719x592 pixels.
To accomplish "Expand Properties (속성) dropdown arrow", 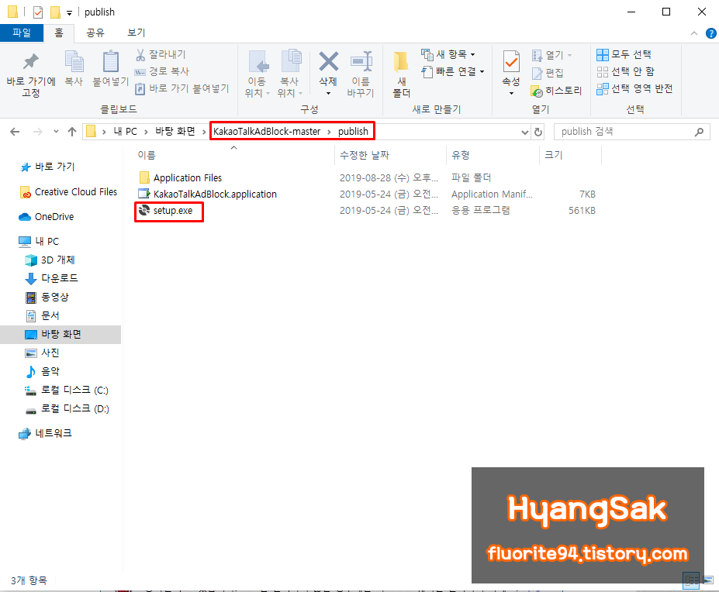I will point(511,94).
